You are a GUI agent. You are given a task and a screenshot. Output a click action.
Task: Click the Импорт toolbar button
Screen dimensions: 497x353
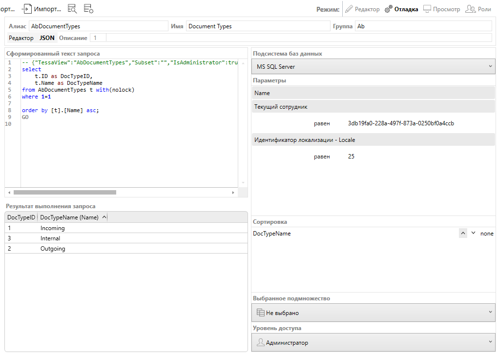pos(41,9)
